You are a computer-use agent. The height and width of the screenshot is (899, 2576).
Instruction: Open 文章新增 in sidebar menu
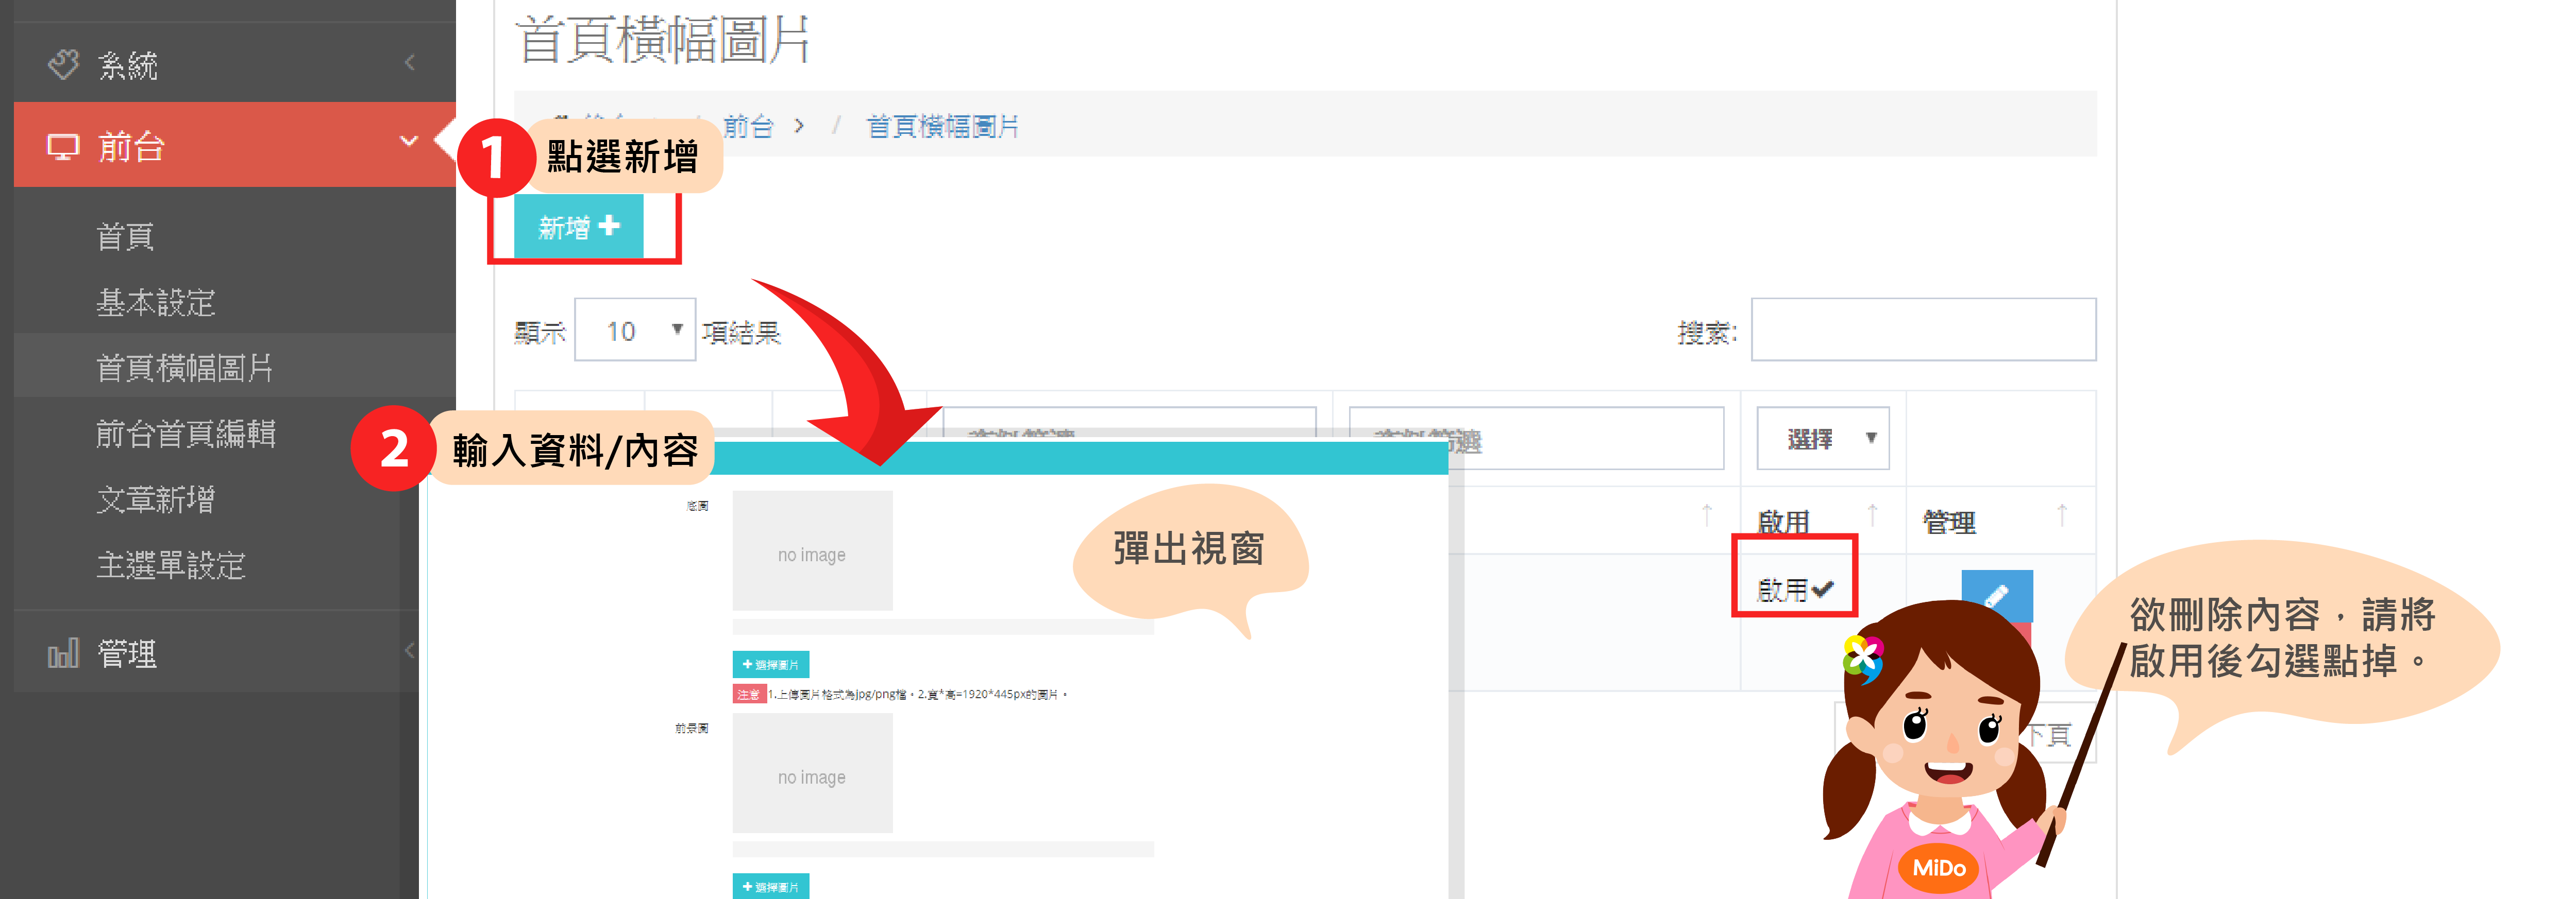[x=156, y=499]
